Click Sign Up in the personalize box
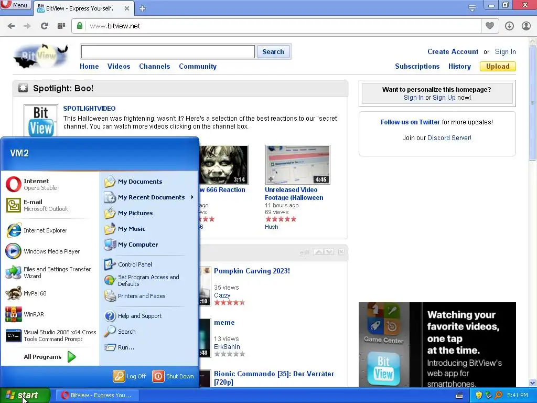Viewport: 537px width, 403px height. [444, 97]
